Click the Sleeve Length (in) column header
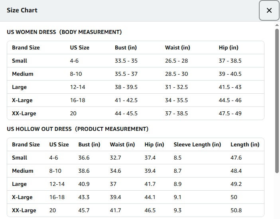Screen dimensions: 280x219 pyautogui.click(x=197, y=144)
